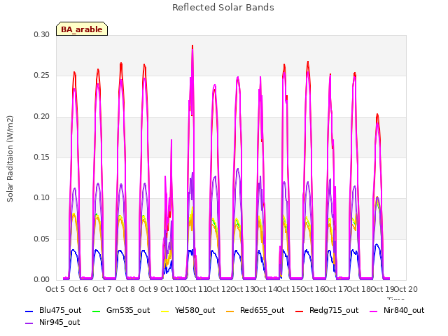Click the Nir945_out legend label
Image resolution: width=448 pixels, height=336 pixels.
59,322
